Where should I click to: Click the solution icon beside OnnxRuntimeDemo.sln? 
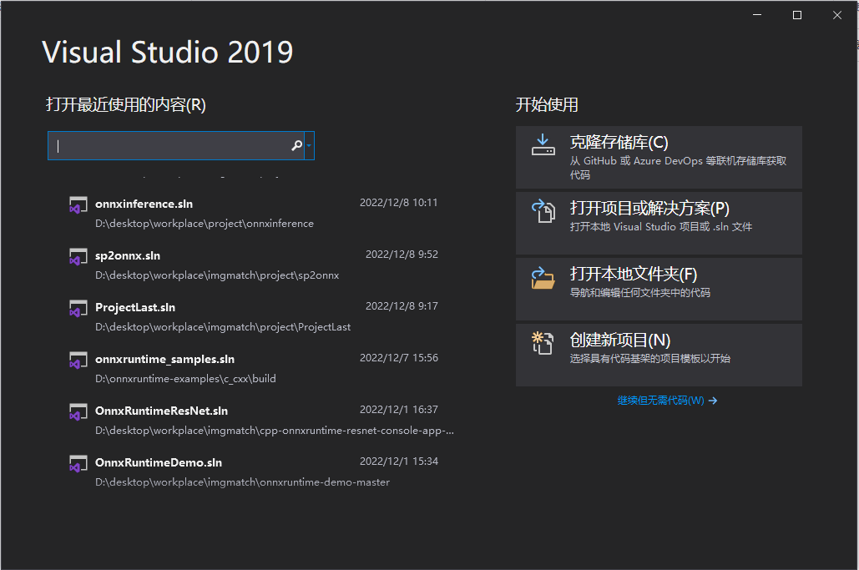[78, 464]
